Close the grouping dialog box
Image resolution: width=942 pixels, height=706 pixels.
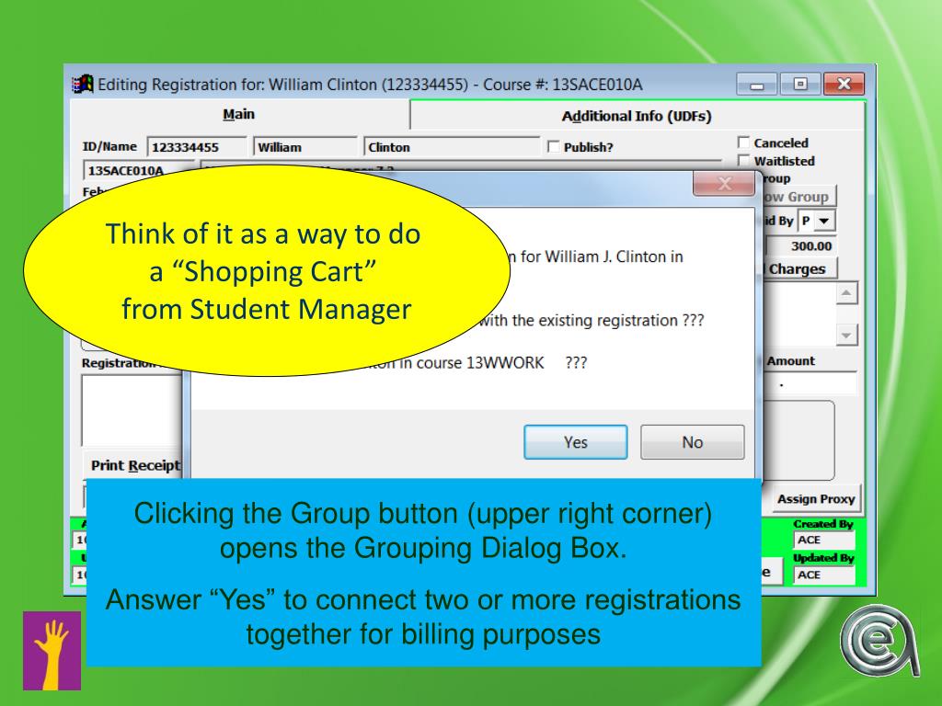click(x=724, y=184)
